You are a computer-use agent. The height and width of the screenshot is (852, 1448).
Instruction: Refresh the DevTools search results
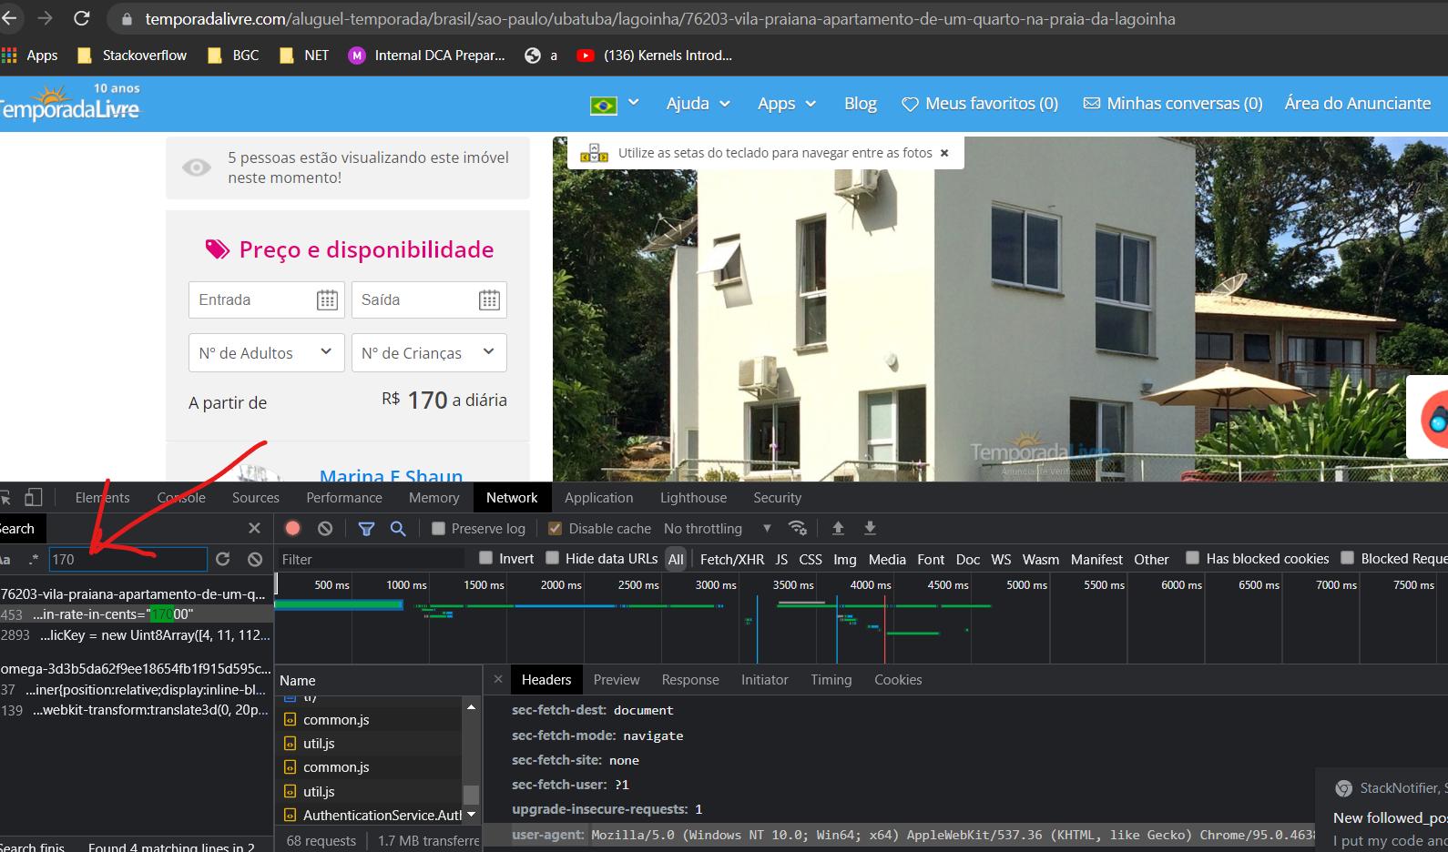(223, 559)
